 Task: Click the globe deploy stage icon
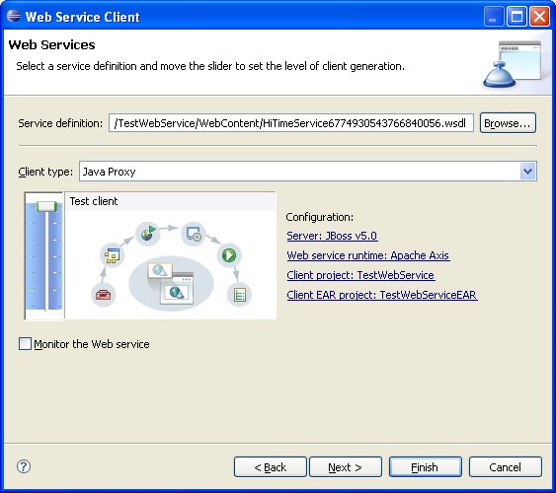click(x=147, y=234)
